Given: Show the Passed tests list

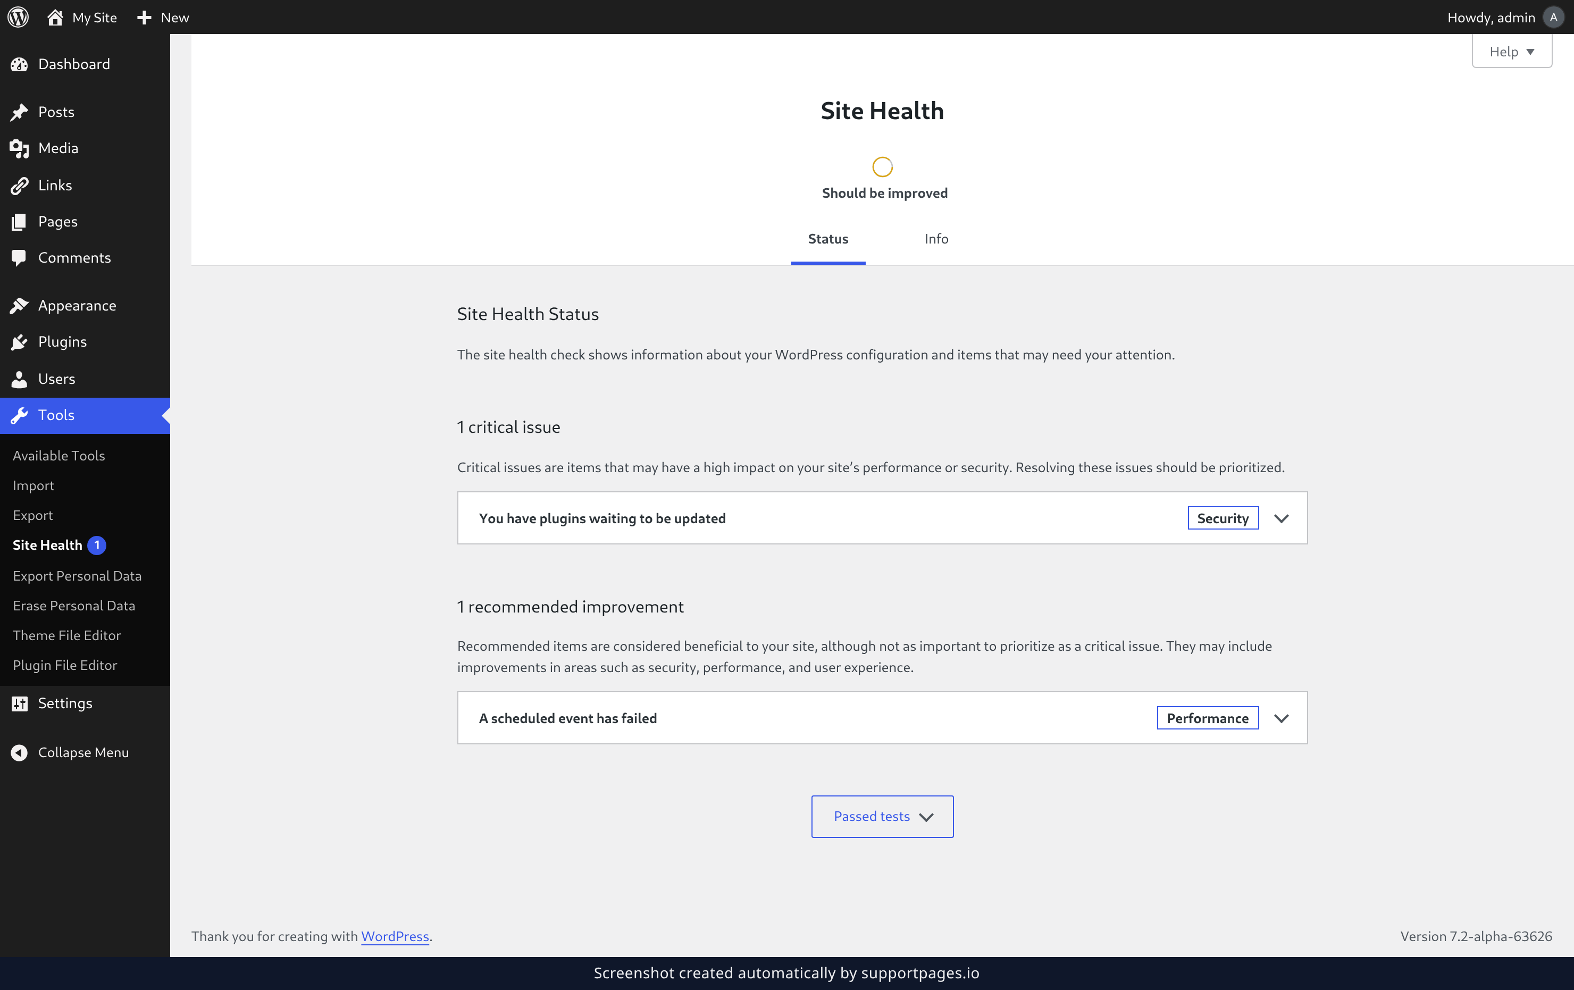Looking at the screenshot, I should pos(882,817).
